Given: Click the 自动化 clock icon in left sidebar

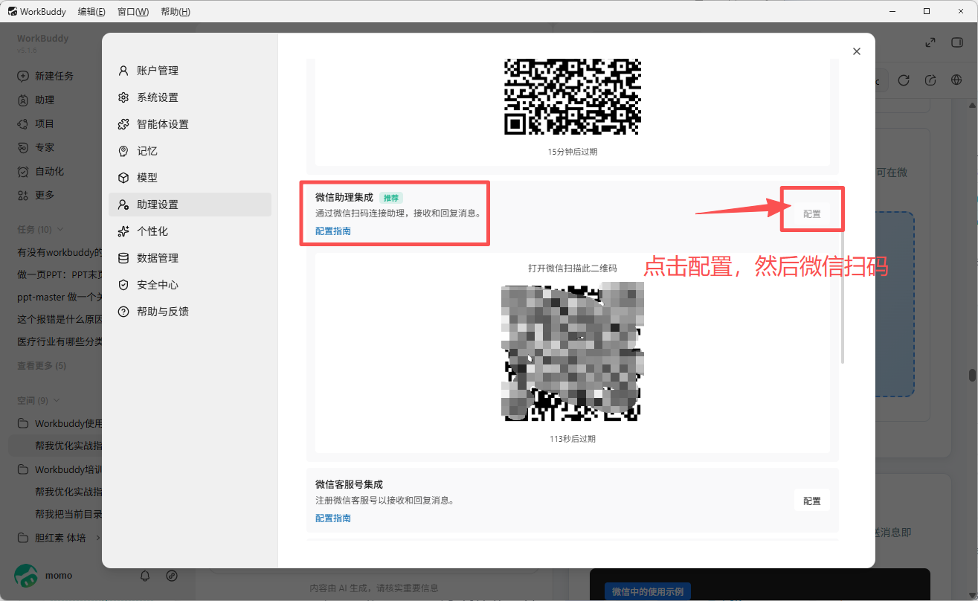Looking at the screenshot, I should click(23, 171).
